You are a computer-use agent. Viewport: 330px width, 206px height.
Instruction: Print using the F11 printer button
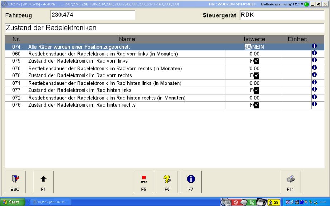click(x=290, y=182)
